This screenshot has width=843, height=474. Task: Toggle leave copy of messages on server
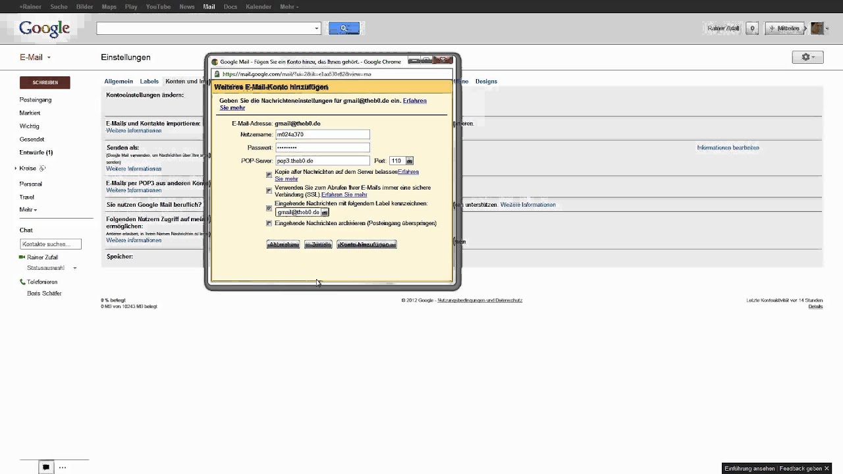[x=269, y=175]
